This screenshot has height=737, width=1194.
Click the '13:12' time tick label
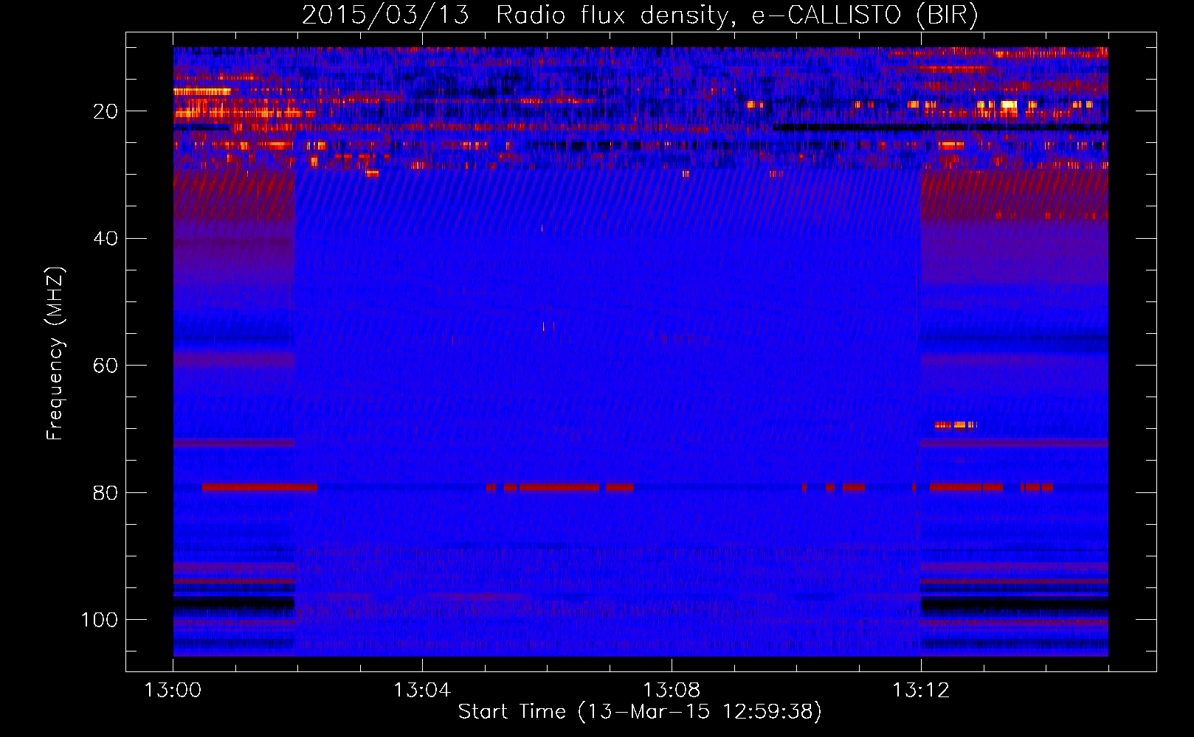pos(921,691)
